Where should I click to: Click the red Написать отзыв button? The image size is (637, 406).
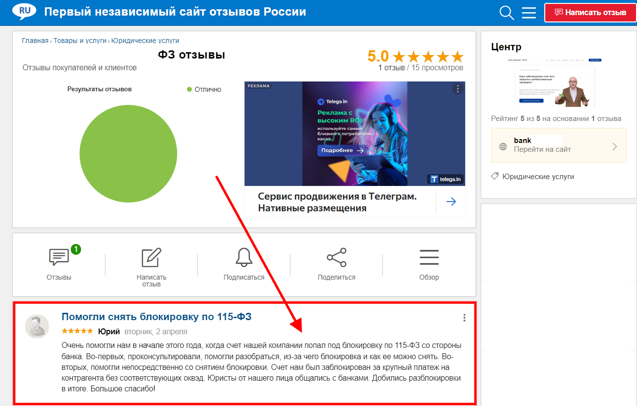click(591, 13)
